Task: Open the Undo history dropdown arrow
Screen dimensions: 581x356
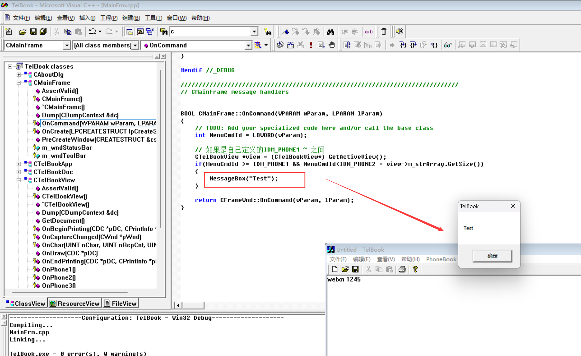Action: pyautogui.click(x=100, y=31)
